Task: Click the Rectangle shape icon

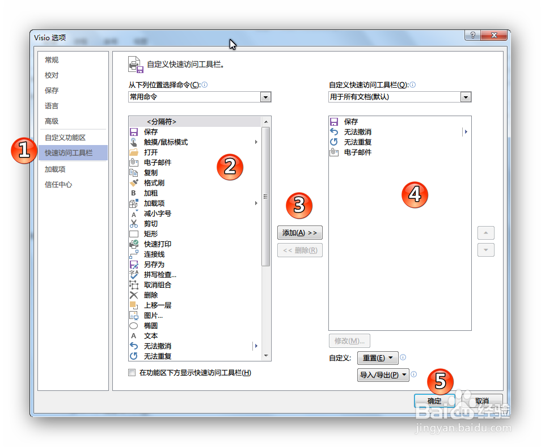Action: click(133, 234)
